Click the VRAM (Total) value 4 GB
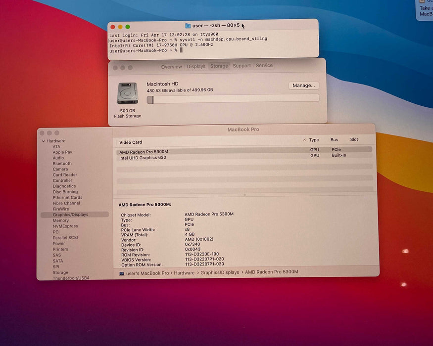 coord(190,234)
